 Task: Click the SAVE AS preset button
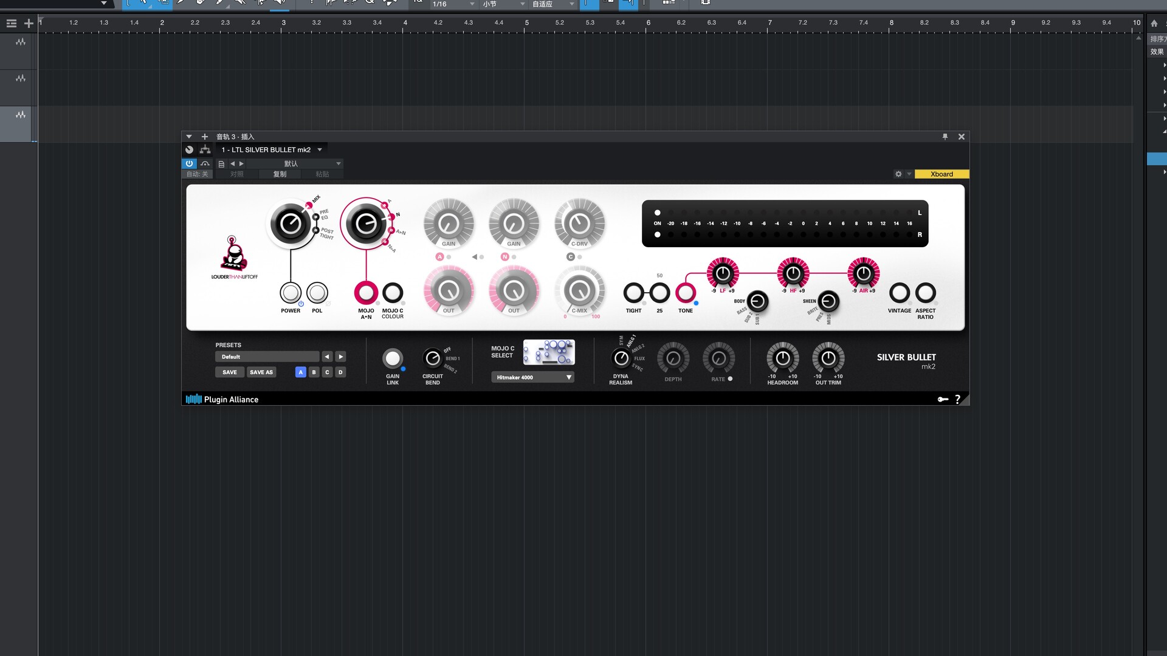click(x=261, y=372)
